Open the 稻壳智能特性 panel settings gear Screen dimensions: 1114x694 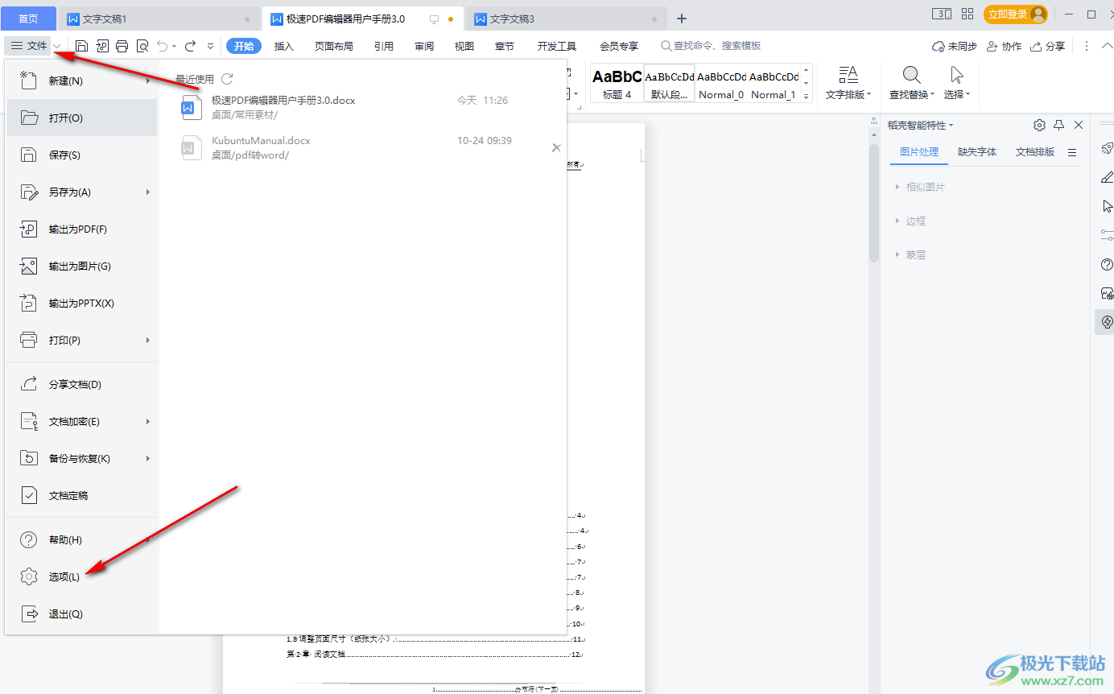click(x=1039, y=125)
